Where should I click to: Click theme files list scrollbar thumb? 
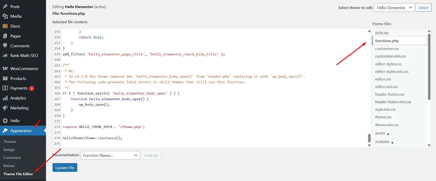pyautogui.click(x=429, y=66)
